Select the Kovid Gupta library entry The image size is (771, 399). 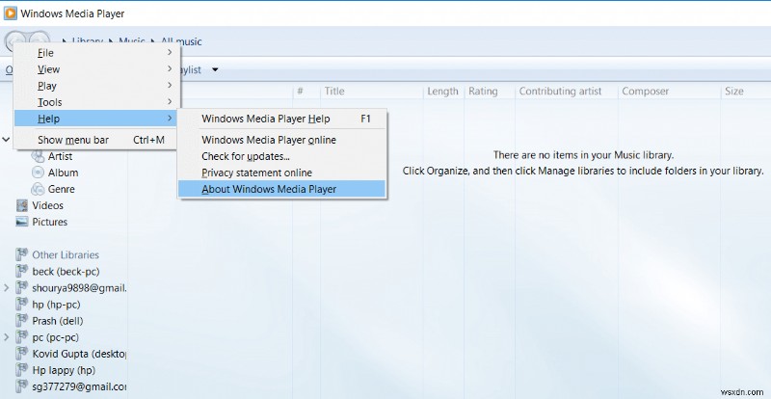click(x=79, y=354)
